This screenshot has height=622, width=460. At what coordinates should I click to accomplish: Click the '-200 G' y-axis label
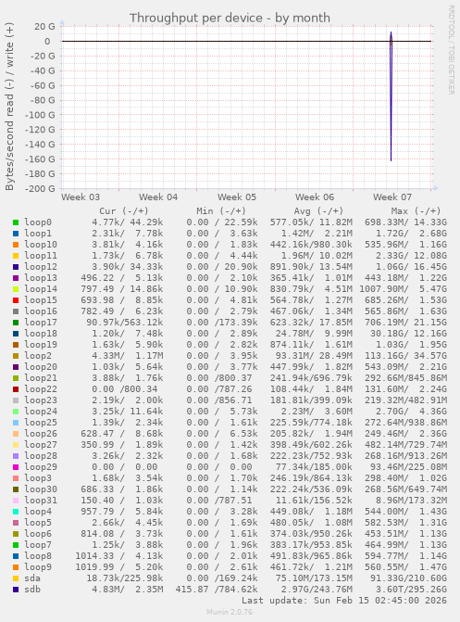click(40, 188)
